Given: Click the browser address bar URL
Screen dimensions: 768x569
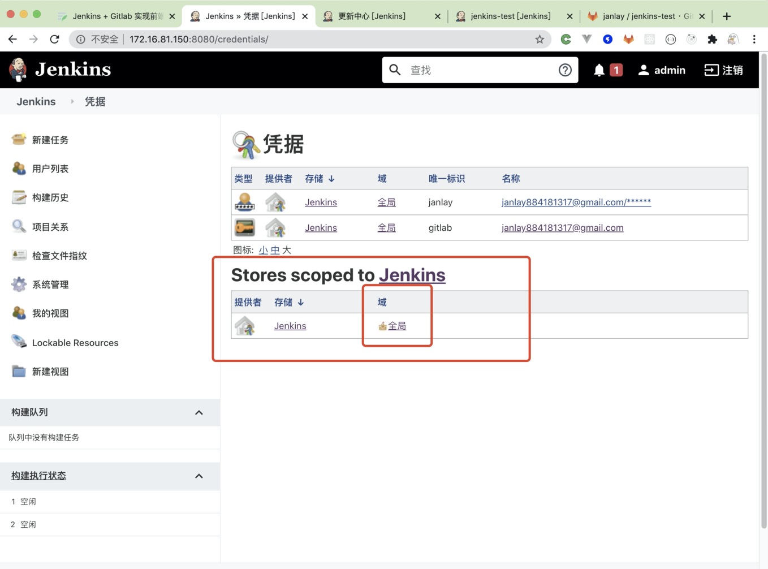Looking at the screenshot, I should pos(199,39).
